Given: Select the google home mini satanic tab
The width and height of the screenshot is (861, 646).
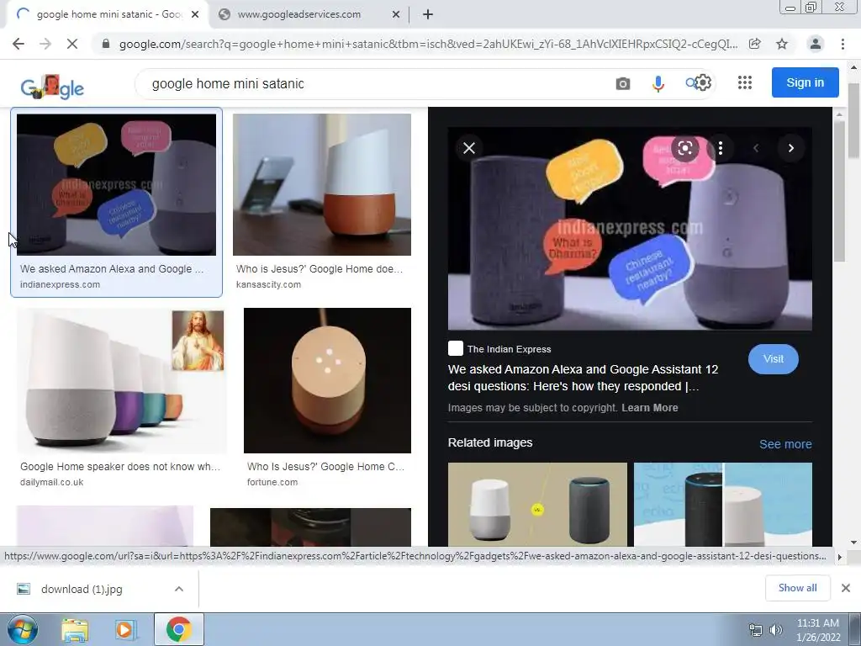Looking at the screenshot, I should [x=108, y=14].
